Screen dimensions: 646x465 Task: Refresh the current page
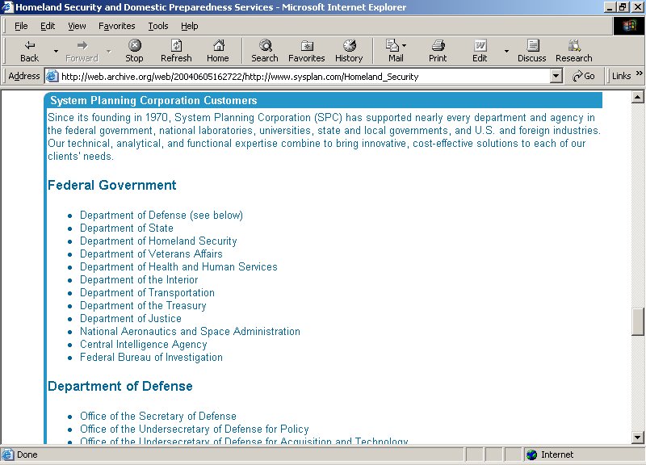pyautogui.click(x=176, y=50)
